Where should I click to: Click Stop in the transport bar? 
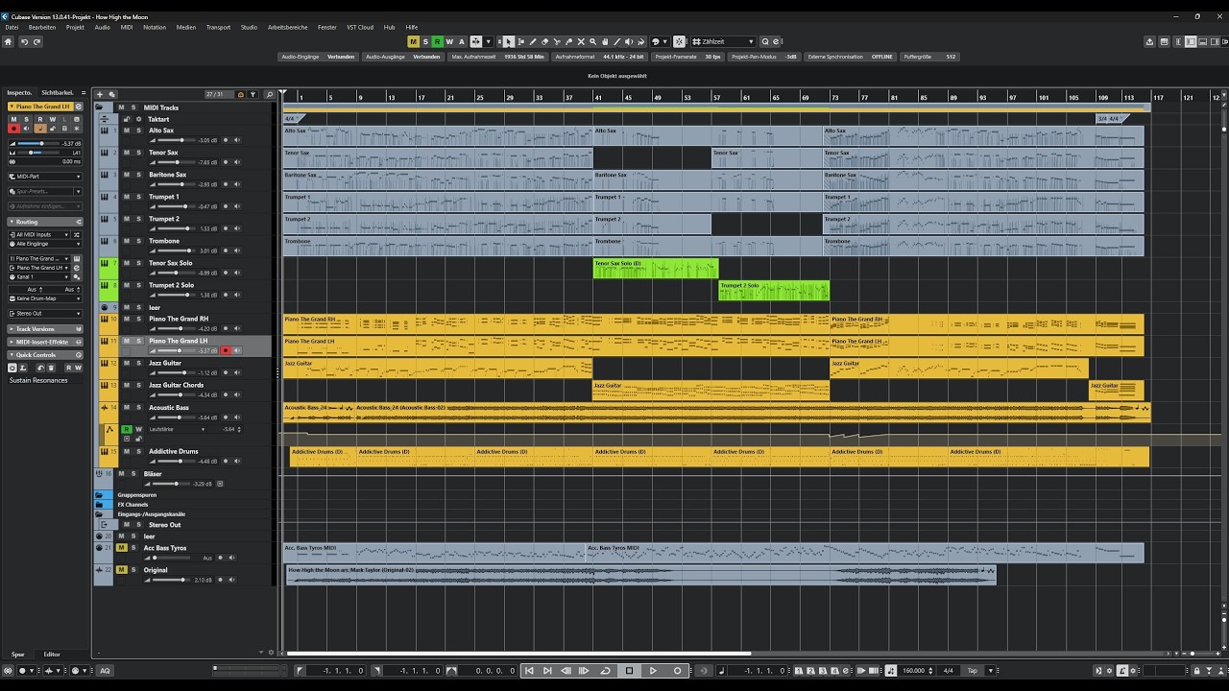tap(629, 671)
